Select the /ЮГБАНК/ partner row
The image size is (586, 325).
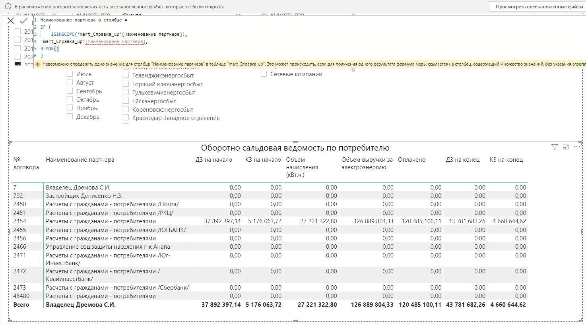pyautogui.click(x=270, y=230)
